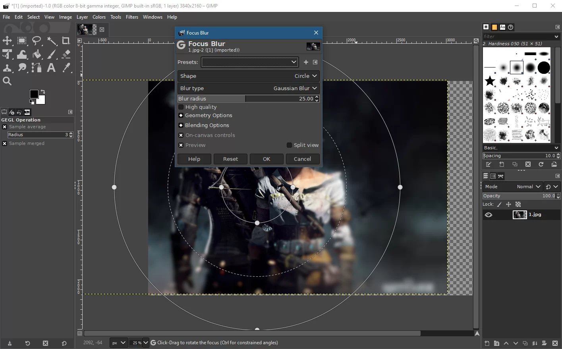
Task: Open layer Mode dropdown showing Normal
Action: click(512, 187)
